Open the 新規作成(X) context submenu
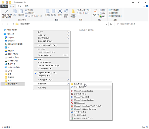The width and height of the screenshot is (149, 129). coord(52,84)
